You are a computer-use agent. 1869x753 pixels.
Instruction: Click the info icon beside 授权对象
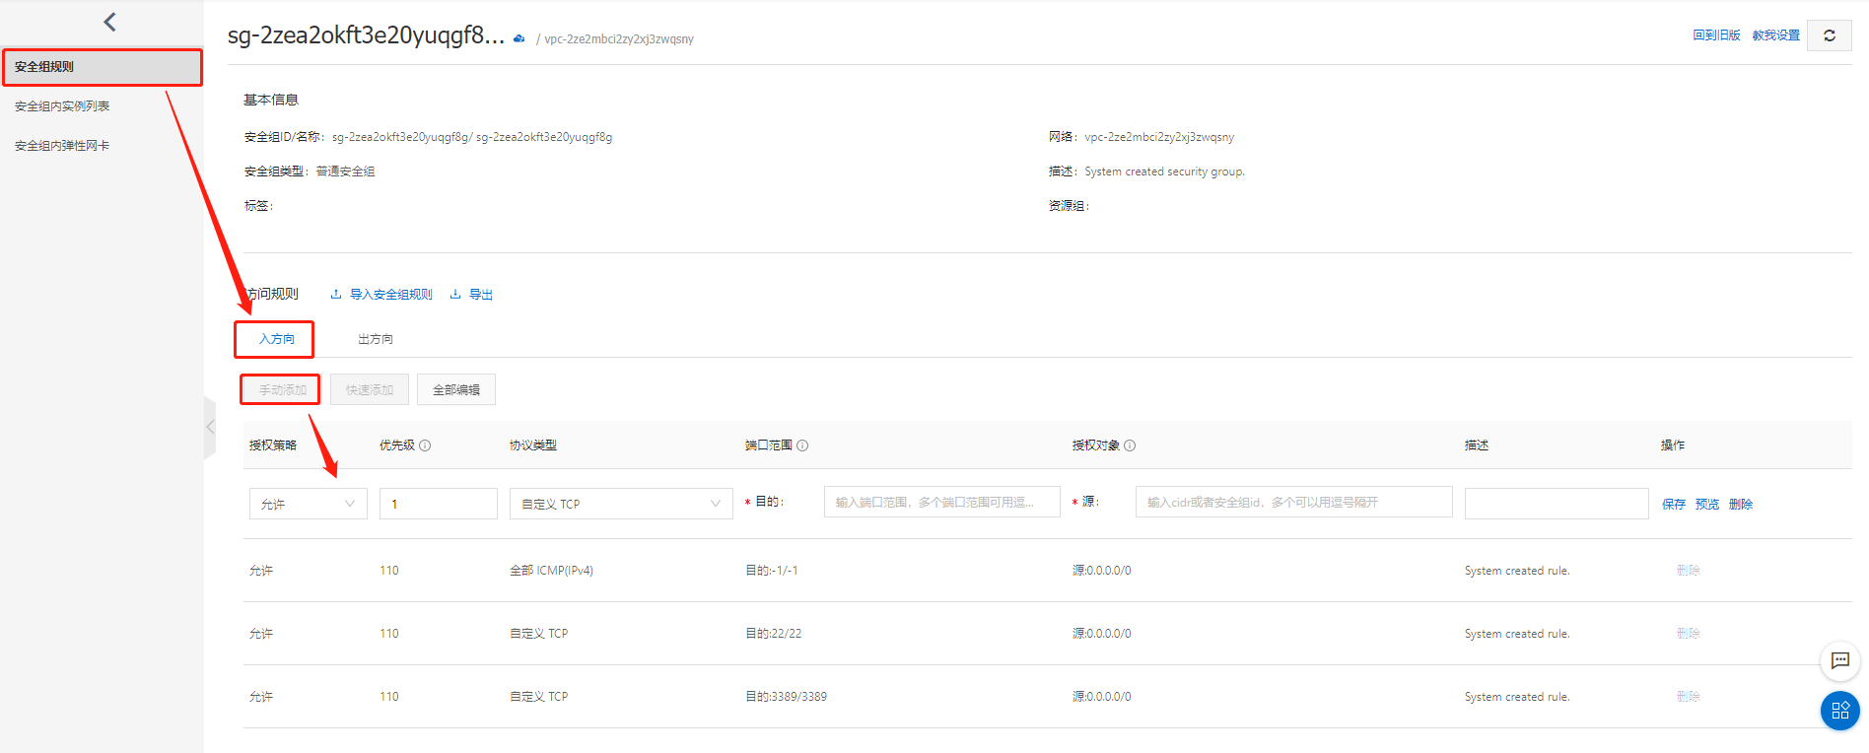(1130, 445)
